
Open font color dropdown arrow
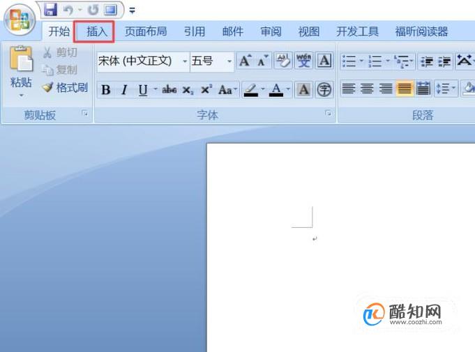point(288,89)
